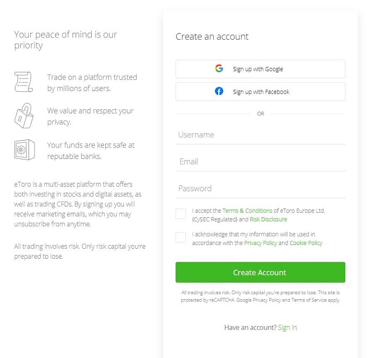369x358 pixels.
Task: Submit the green Create Account button
Action: click(x=260, y=272)
